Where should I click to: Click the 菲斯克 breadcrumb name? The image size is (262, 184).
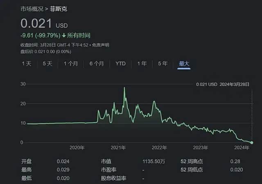[x=58, y=8]
